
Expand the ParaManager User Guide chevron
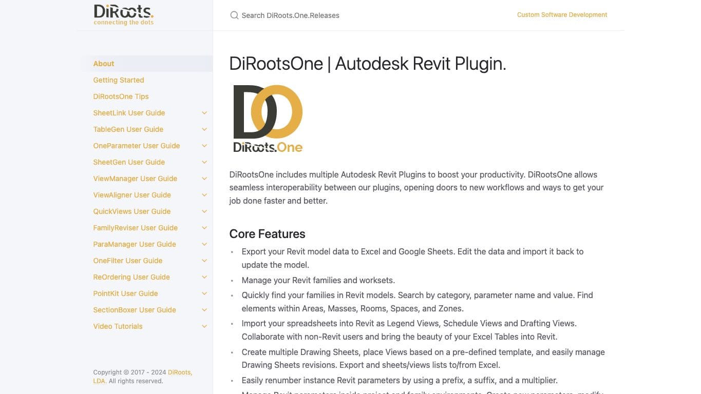click(204, 244)
